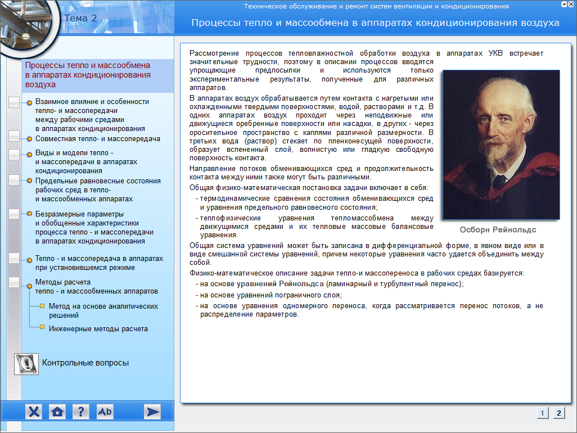This screenshot has height=433, width=577.
Task: Go forward with the right arrow icon
Action: click(152, 412)
